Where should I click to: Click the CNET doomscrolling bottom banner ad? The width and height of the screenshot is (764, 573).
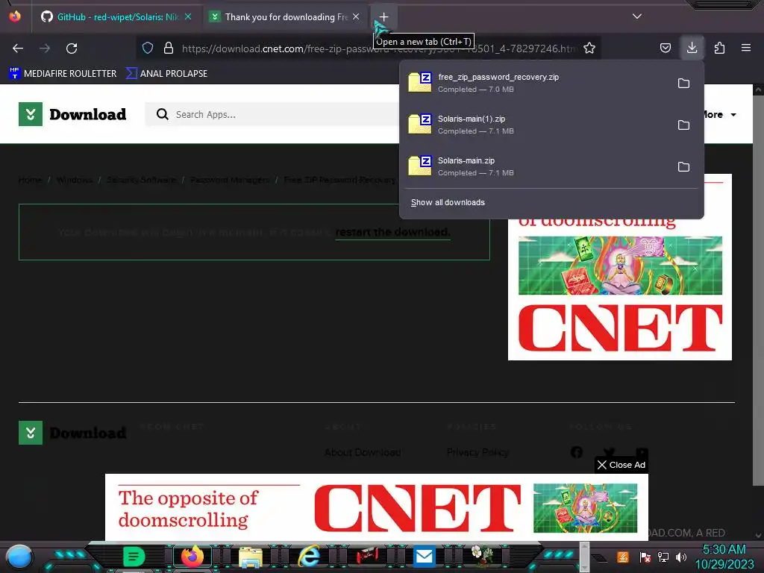point(377,507)
